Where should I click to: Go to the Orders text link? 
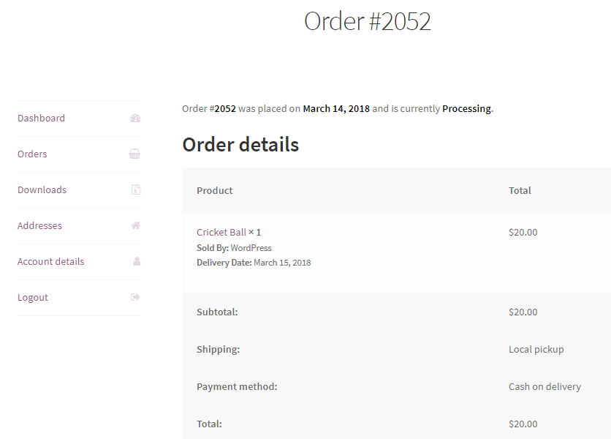pyautogui.click(x=32, y=154)
